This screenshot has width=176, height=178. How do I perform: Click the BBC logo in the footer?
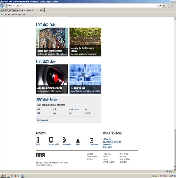40,155
